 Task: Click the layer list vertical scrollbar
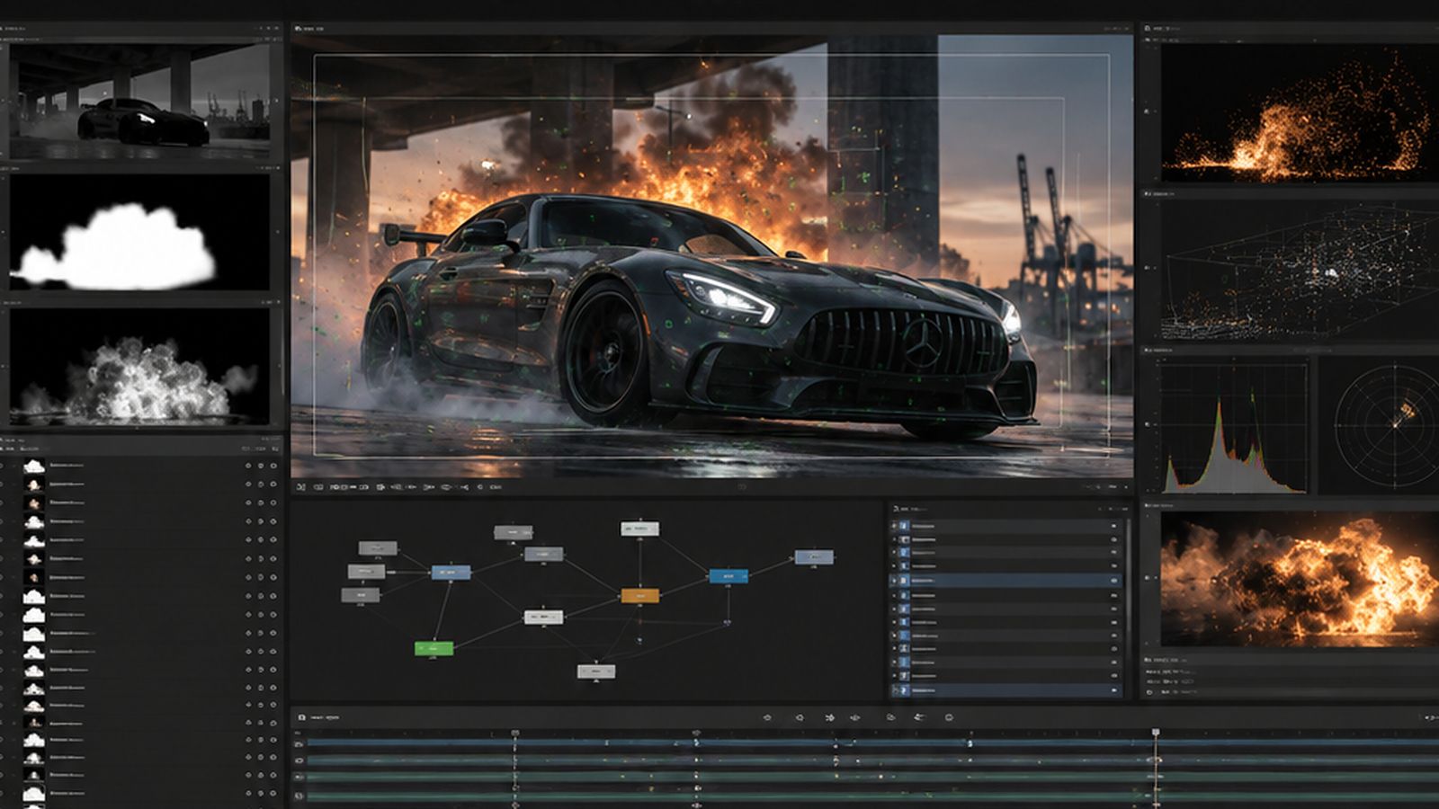click(1128, 575)
